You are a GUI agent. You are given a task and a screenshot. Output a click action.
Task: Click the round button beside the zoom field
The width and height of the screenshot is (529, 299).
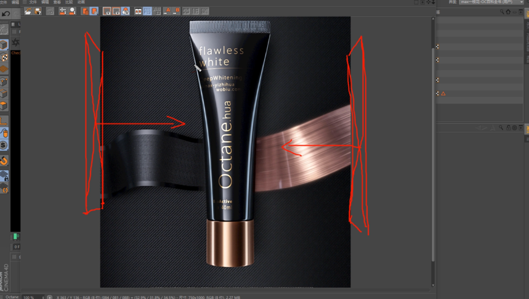tap(50, 297)
